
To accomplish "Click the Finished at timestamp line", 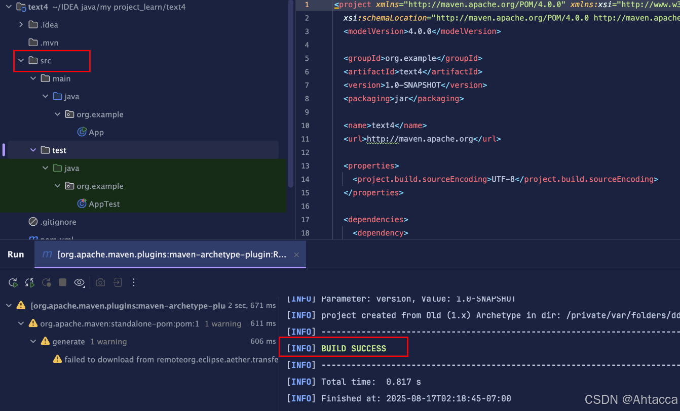I will 399,398.
